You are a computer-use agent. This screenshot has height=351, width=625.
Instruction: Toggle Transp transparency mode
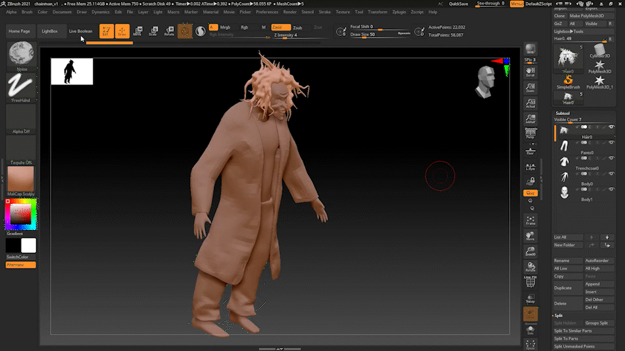531,298
